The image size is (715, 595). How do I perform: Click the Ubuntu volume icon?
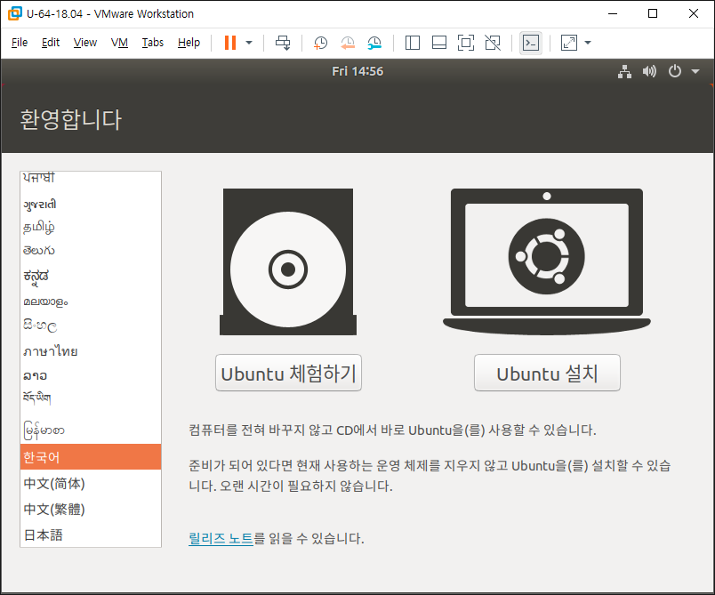pyautogui.click(x=649, y=71)
